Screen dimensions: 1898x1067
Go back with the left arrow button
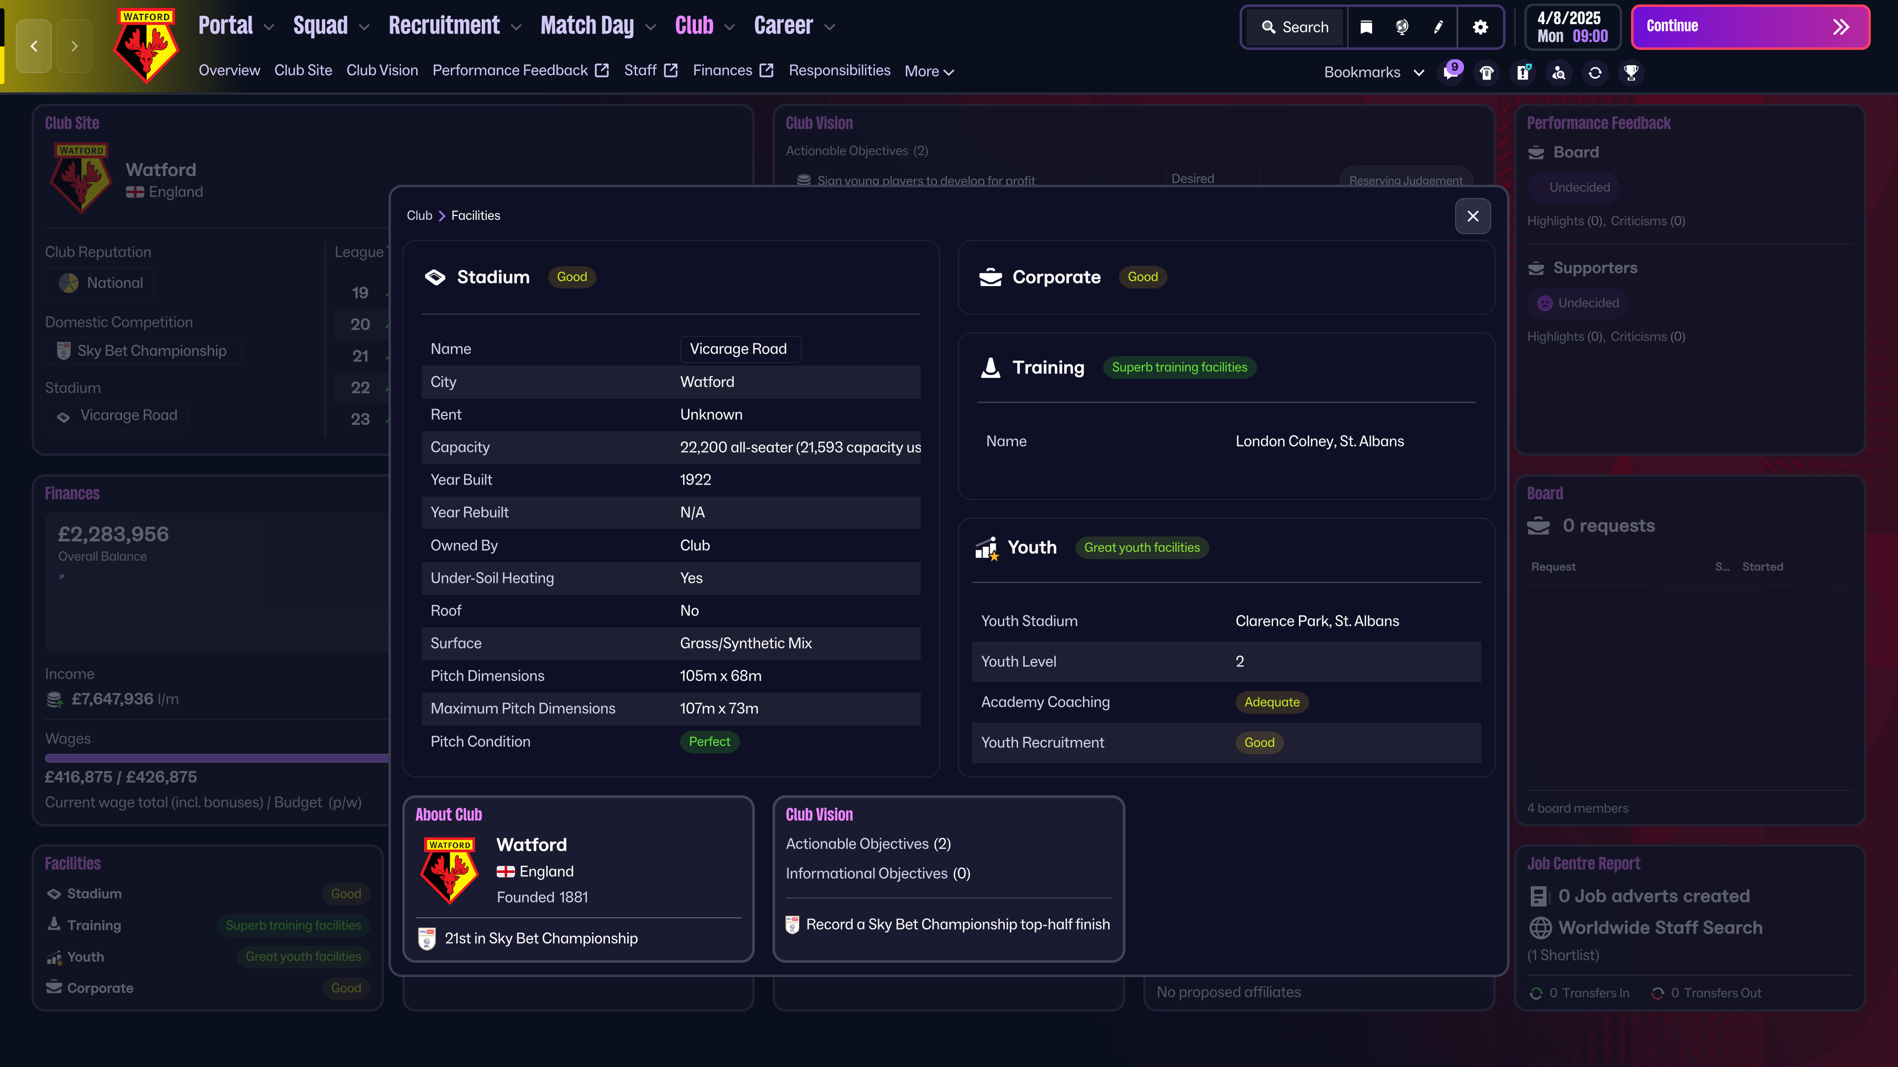pyautogui.click(x=34, y=45)
